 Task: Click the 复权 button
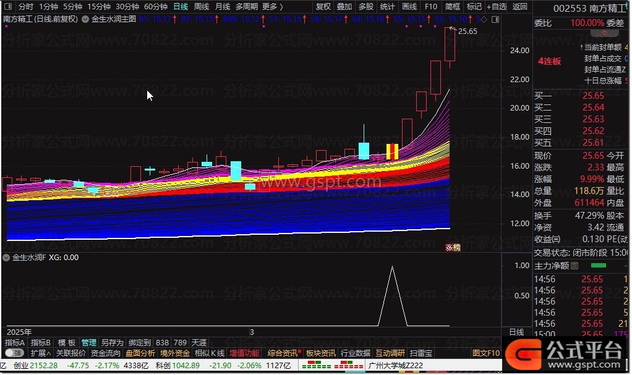pyautogui.click(x=323, y=6)
